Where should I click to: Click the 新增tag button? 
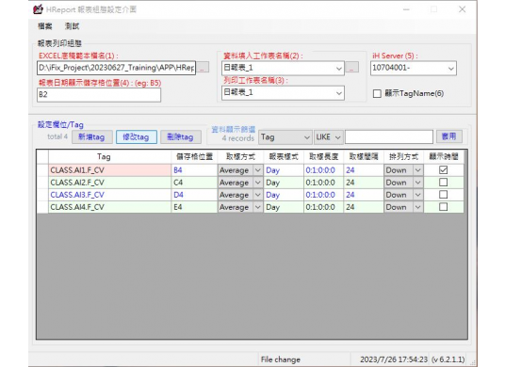[91, 137]
